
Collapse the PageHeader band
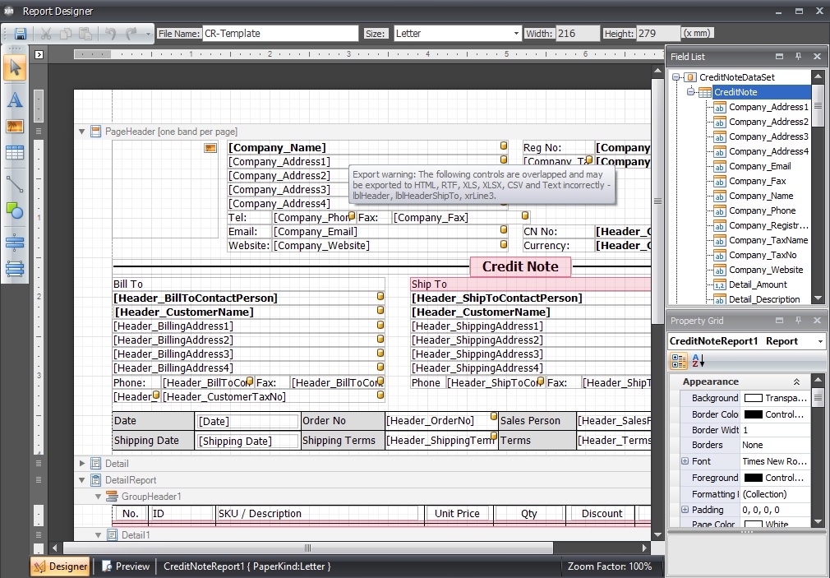click(81, 132)
